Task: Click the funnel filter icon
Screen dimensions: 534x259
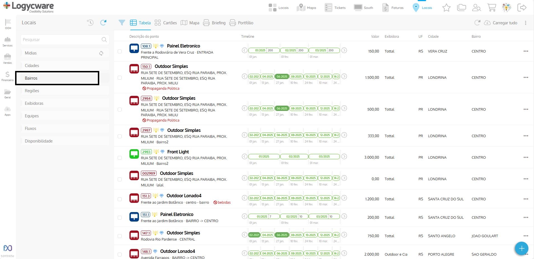Action: [x=122, y=23]
